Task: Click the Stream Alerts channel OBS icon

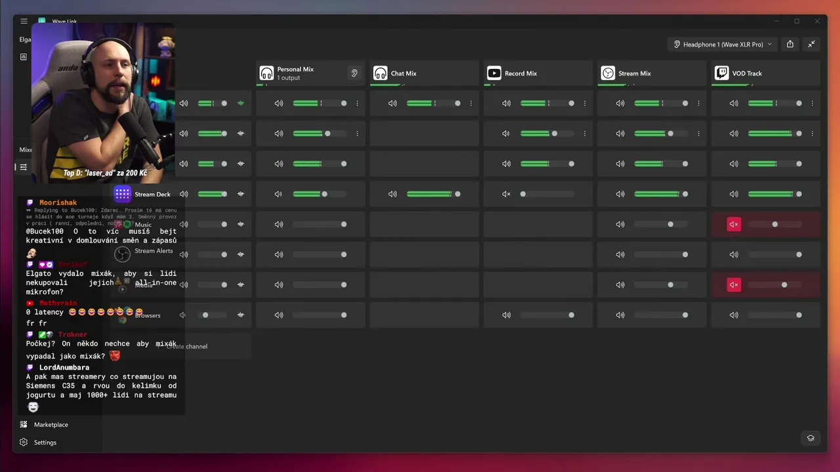Action: (x=122, y=254)
